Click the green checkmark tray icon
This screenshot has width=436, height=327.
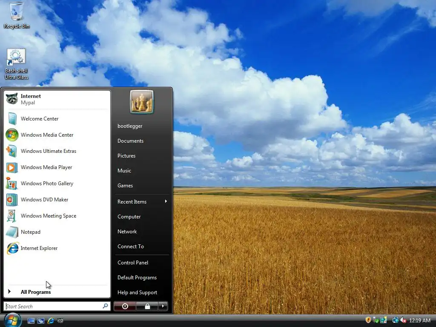[376, 320]
